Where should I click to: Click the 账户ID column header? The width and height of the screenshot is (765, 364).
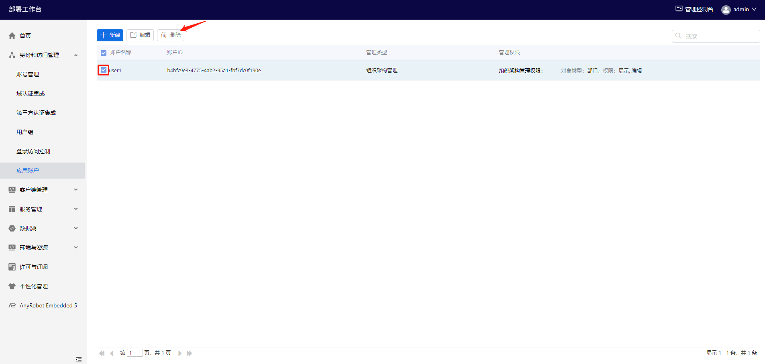pos(175,53)
